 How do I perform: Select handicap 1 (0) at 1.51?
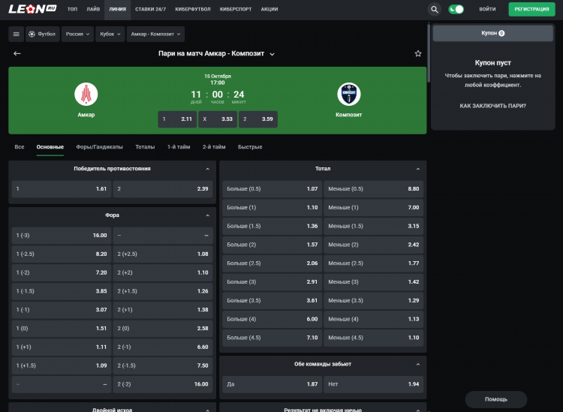62,329
